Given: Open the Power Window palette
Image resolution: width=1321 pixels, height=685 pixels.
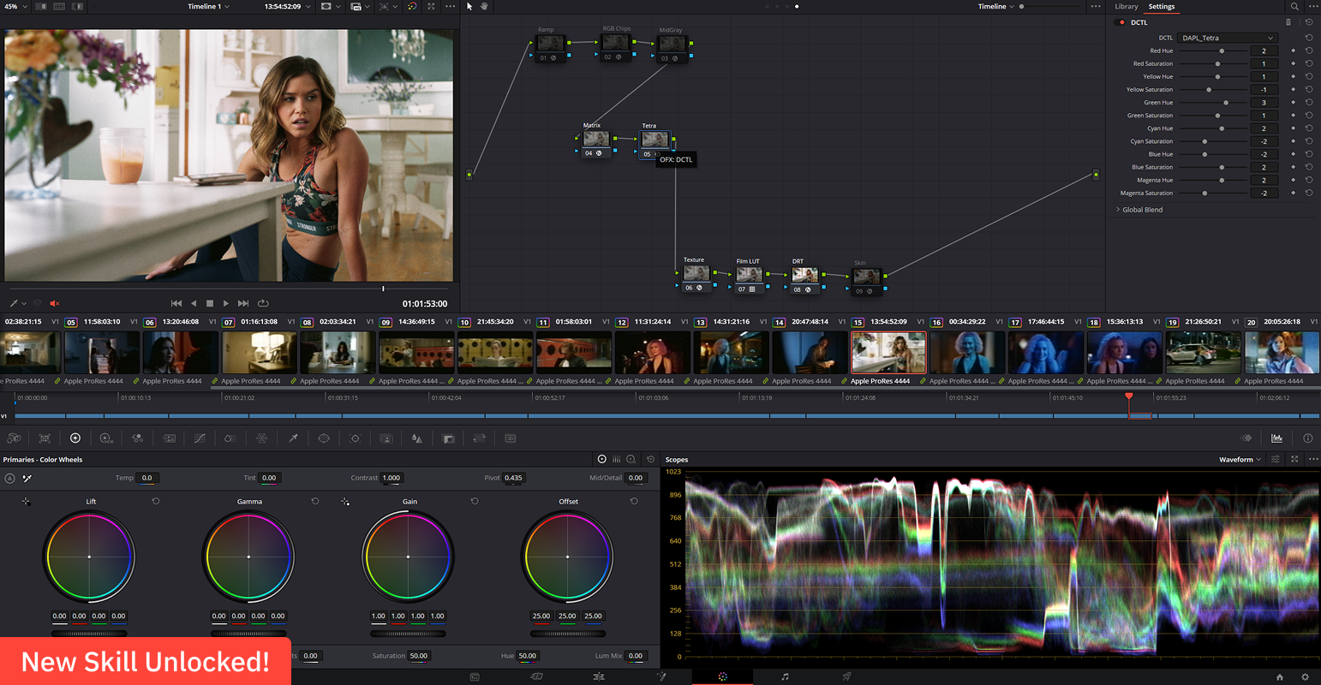Looking at the screenshot, I should pyautogui.click(x=324, y=438).
